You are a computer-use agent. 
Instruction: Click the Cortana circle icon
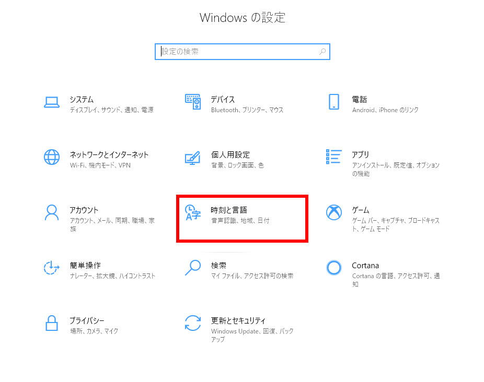point(334,268)
